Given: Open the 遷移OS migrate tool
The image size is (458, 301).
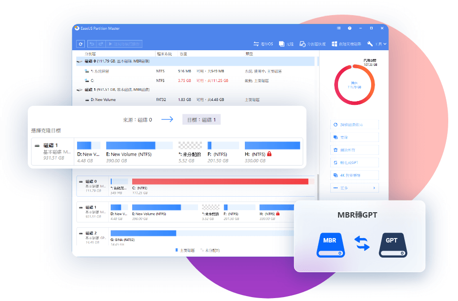Looking at the screenshot, I should click(x=262, y=44).
